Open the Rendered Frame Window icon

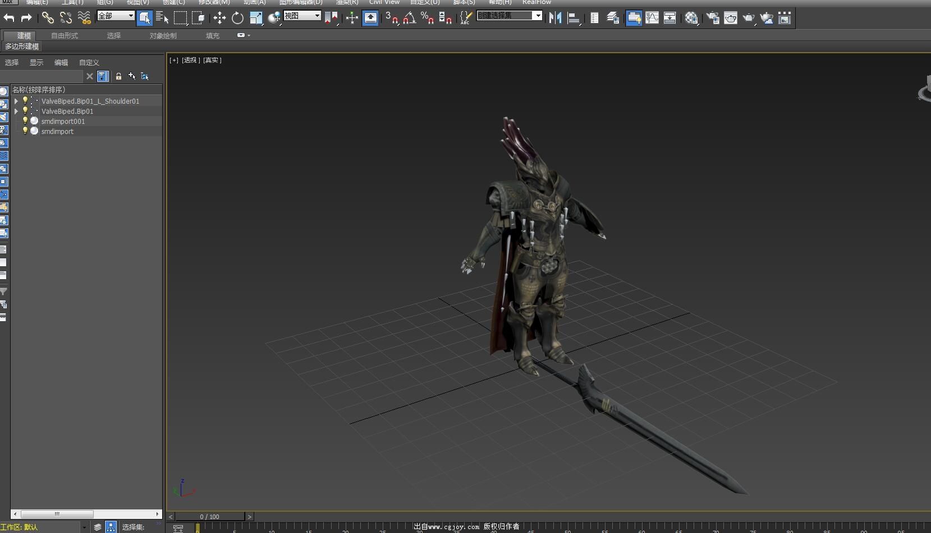pyautogui.click(x=731, y=18)
